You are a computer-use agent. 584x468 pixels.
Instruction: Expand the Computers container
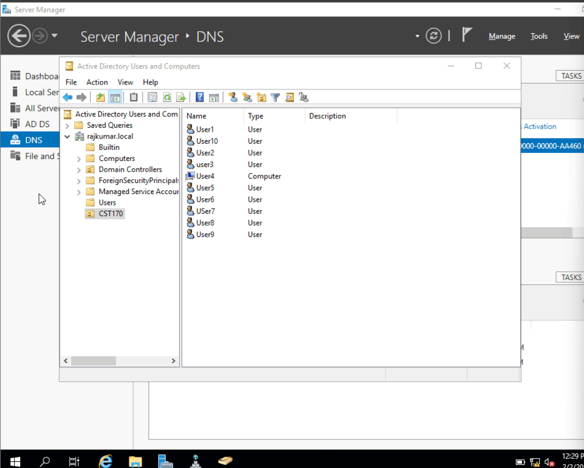coord(79,159)
